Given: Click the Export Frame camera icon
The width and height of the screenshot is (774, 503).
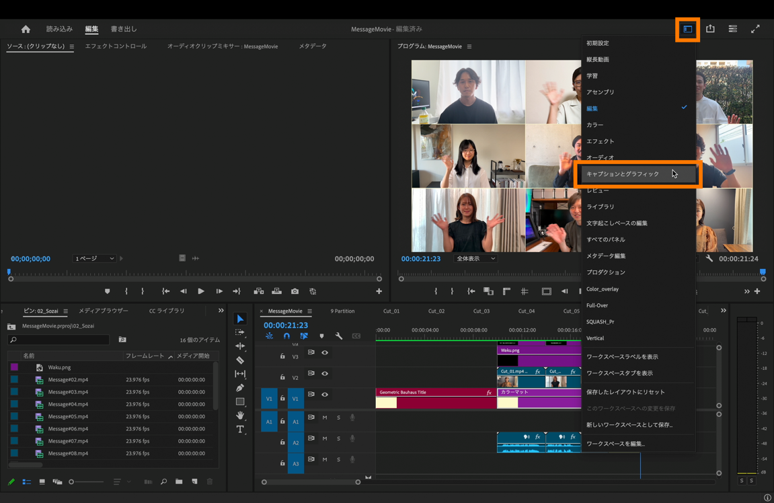Looking at the screenshot, I should pyautogui.click(x=295, y=291).
